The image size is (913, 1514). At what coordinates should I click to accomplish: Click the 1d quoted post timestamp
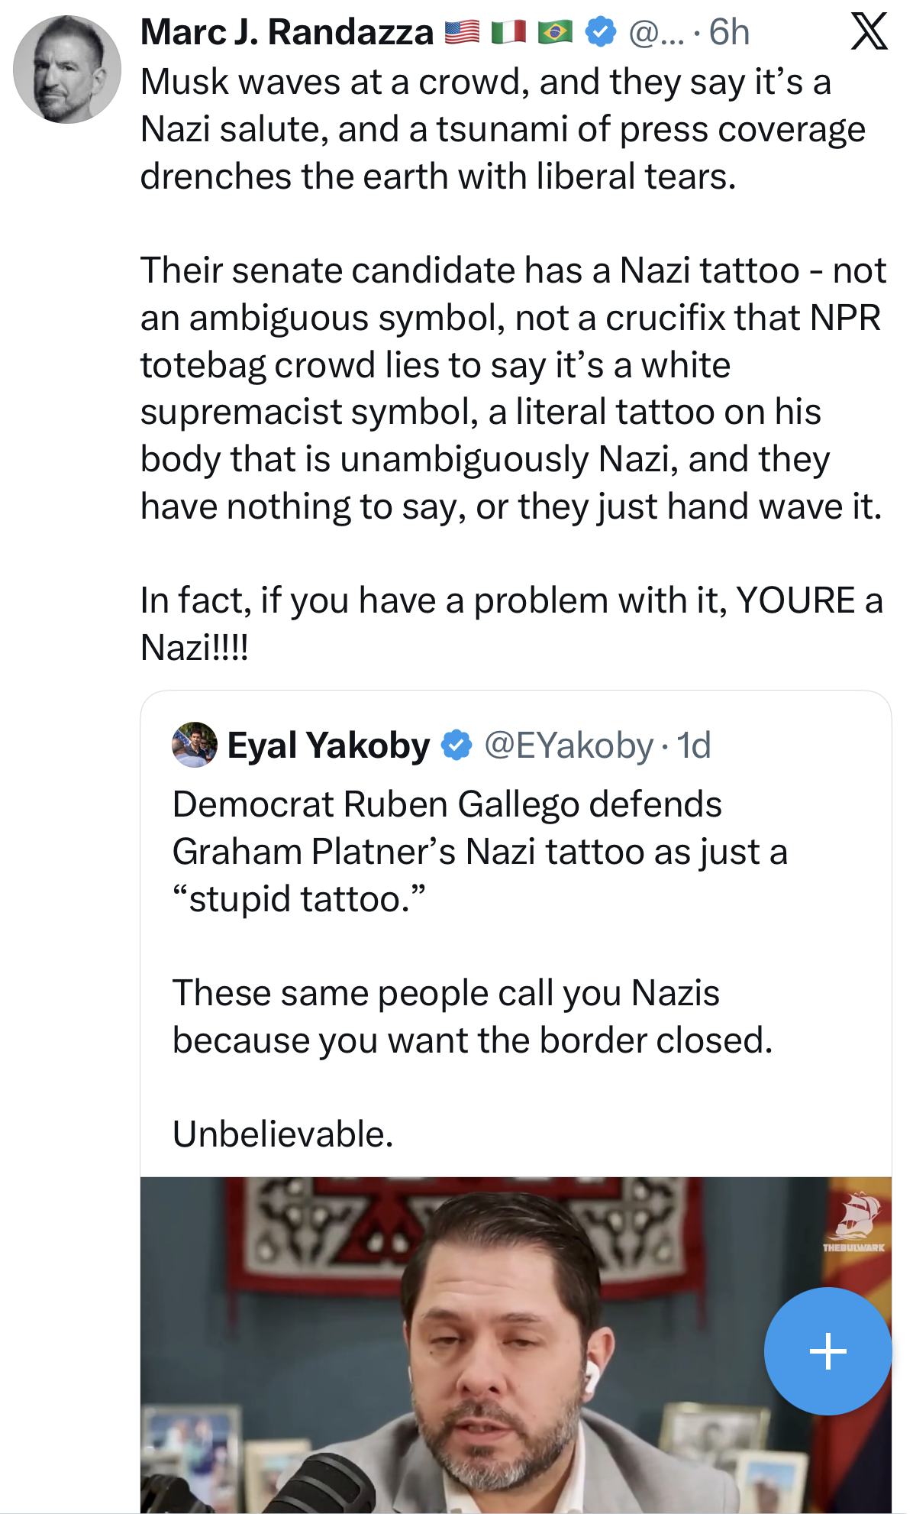[x=694, y=745]
